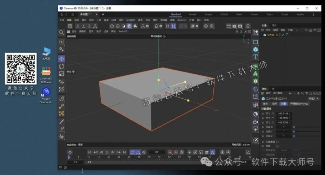Open the viewport hamburger menu
The width and height of the screenshot is (325, 175).
(x=68, y=32)
